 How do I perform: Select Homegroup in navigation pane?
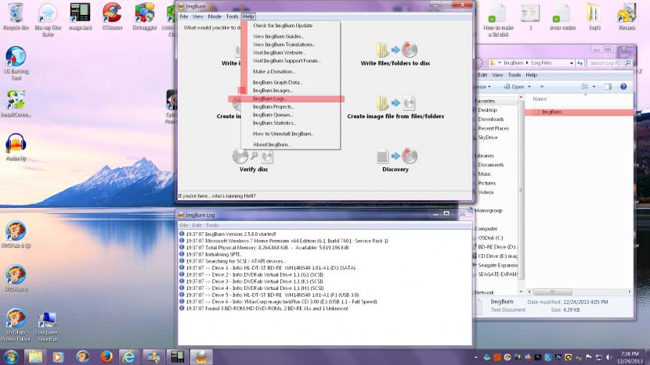tap(489, 211)
